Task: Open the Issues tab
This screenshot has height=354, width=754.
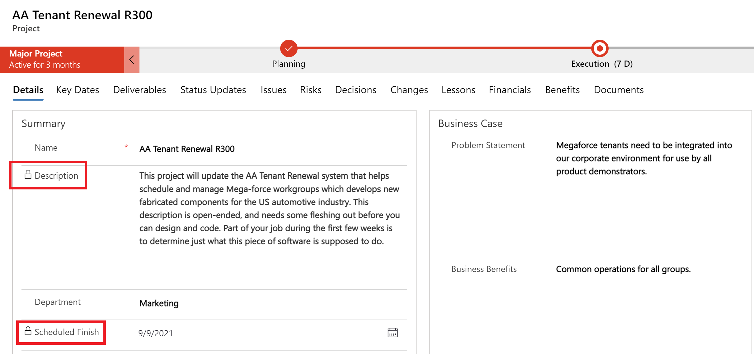Action: point(273,90)
